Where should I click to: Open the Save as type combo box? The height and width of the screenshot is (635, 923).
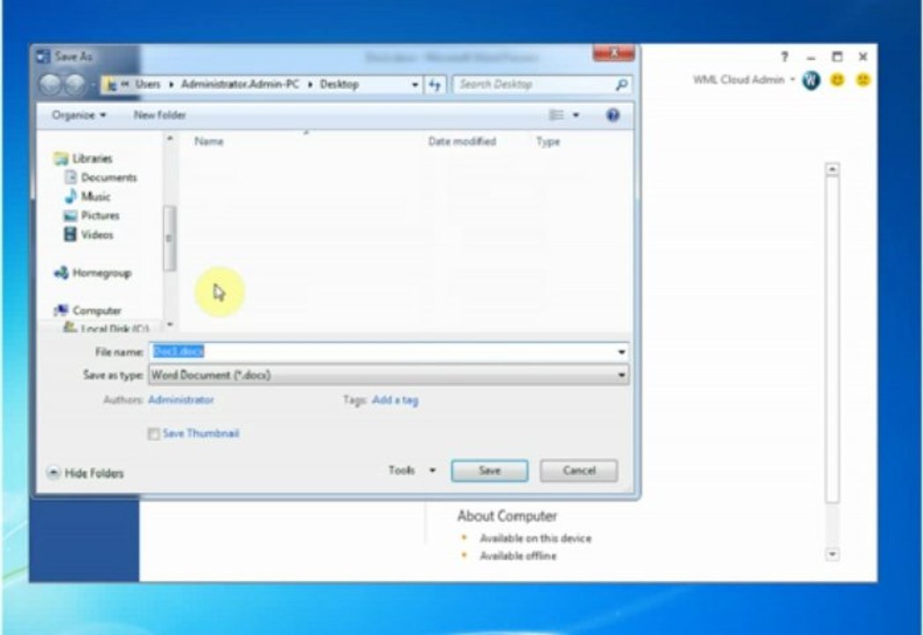pos(389,375)
